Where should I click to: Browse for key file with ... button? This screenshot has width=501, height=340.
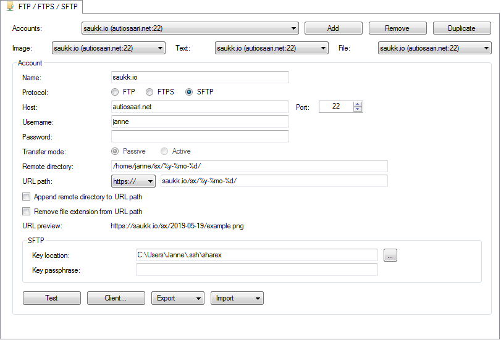390,255
